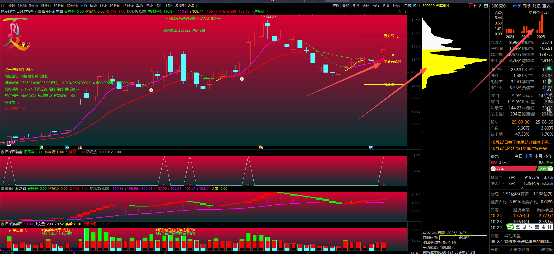Open the 10月27日 shareholder meeting announcement

tap(519, 148)
